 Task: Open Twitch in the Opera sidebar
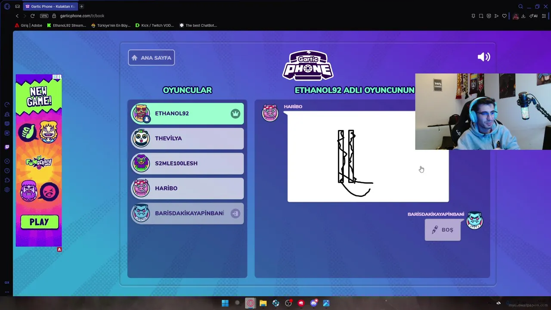[7, 147]
